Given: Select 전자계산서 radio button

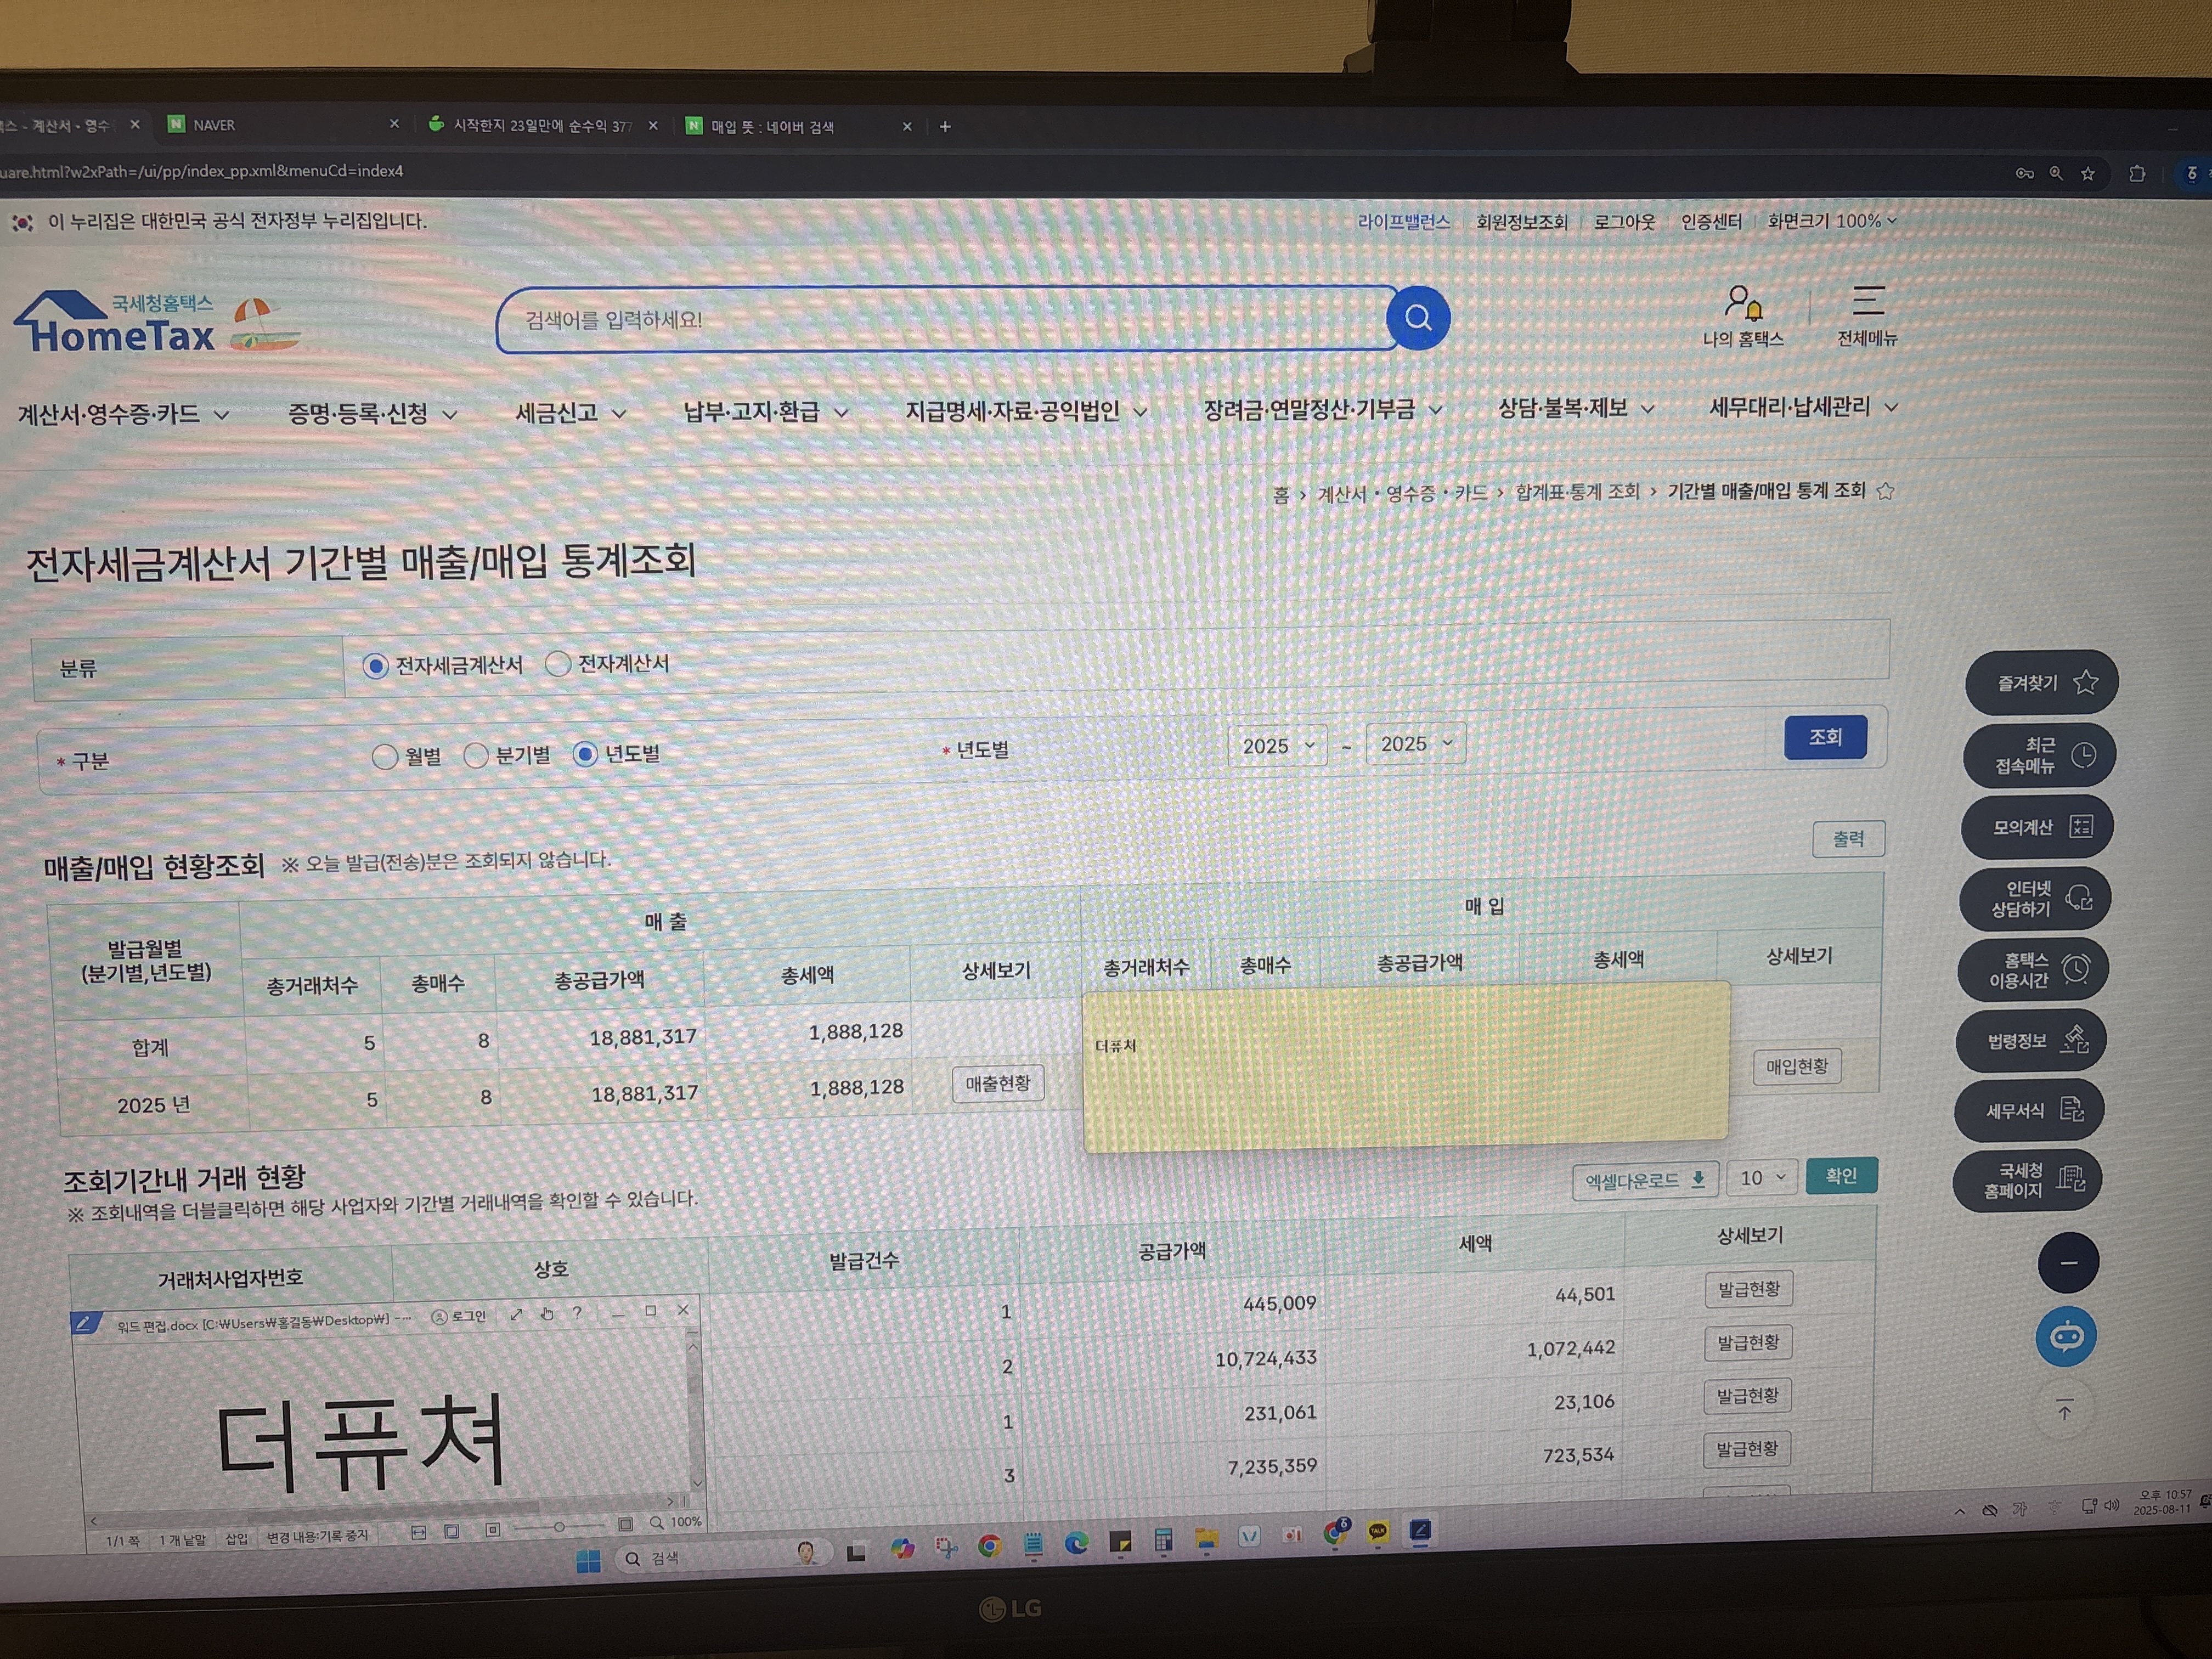Looking at the screenshot, I should point(558,663).
